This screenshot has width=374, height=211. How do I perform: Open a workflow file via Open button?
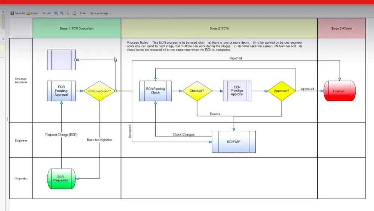33,13
